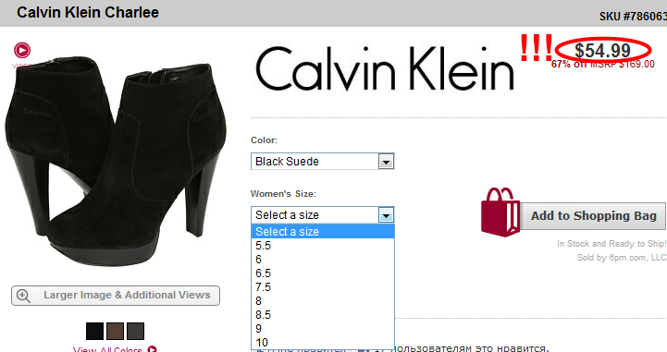667x352 pixels.
Task: Open Larger Image & Additional Views
Action: pyautogui.click(x=116, y=295)
